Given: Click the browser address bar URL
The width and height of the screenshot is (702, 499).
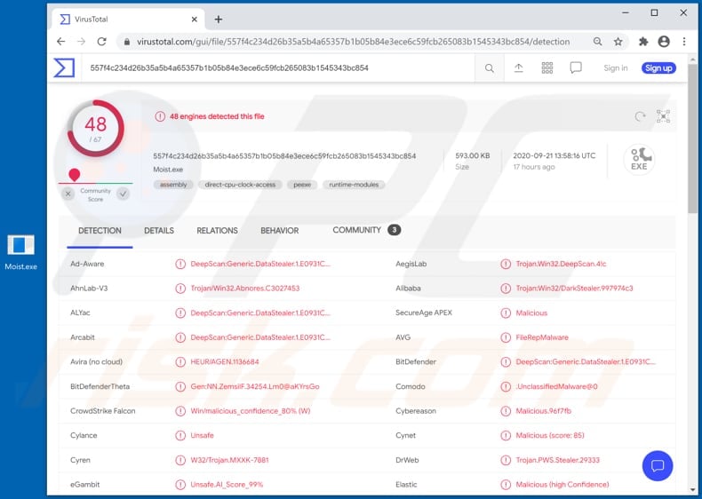Looking at the screenshot, I should point(354,42).
